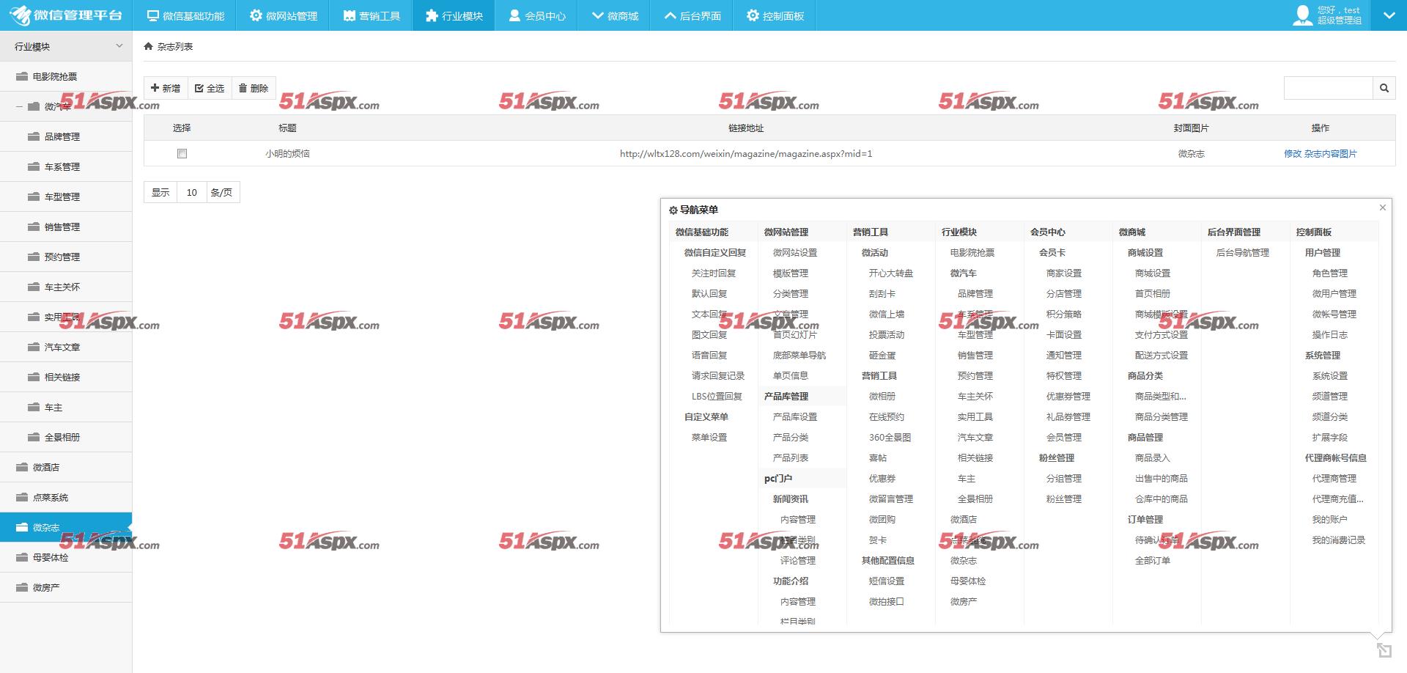This screenshot has height=673, width=1407.
Task: Open the 销售管理 sidebar folder
Action: (66, 227)
